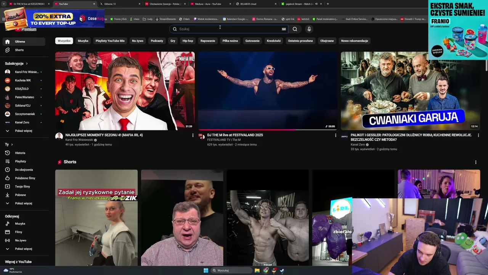This screenshot has width=488, height=275.
Task: Open Szczytomaniak subscription channel
Action: pos(24,114)
